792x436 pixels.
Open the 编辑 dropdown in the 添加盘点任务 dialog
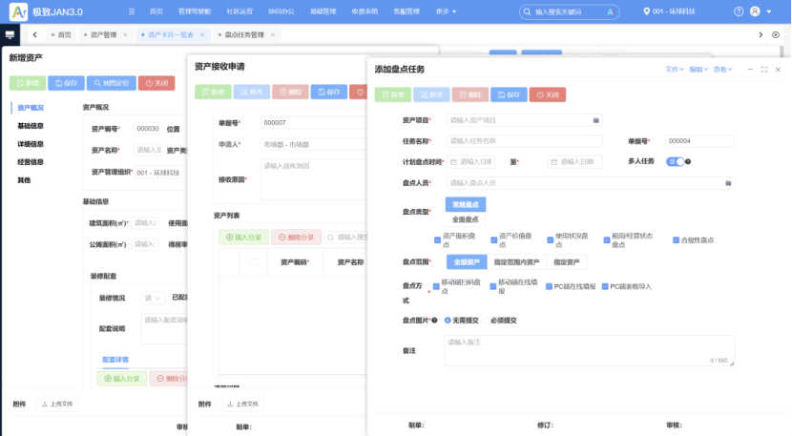click(x=698, y=70)
